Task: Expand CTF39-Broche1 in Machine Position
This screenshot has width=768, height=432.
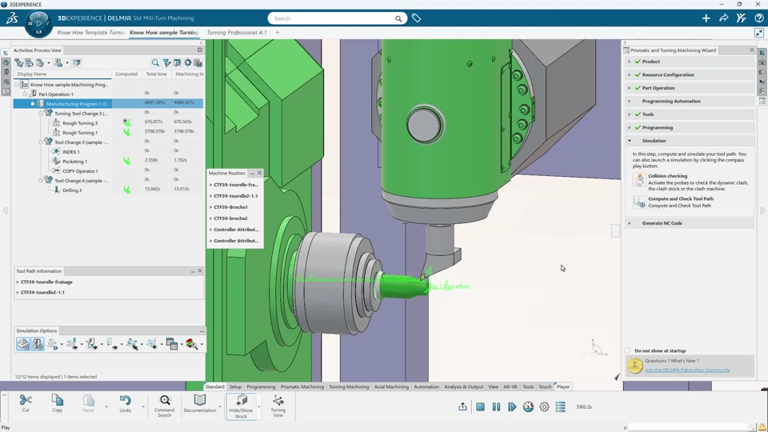Action: (x=210, y=207)
